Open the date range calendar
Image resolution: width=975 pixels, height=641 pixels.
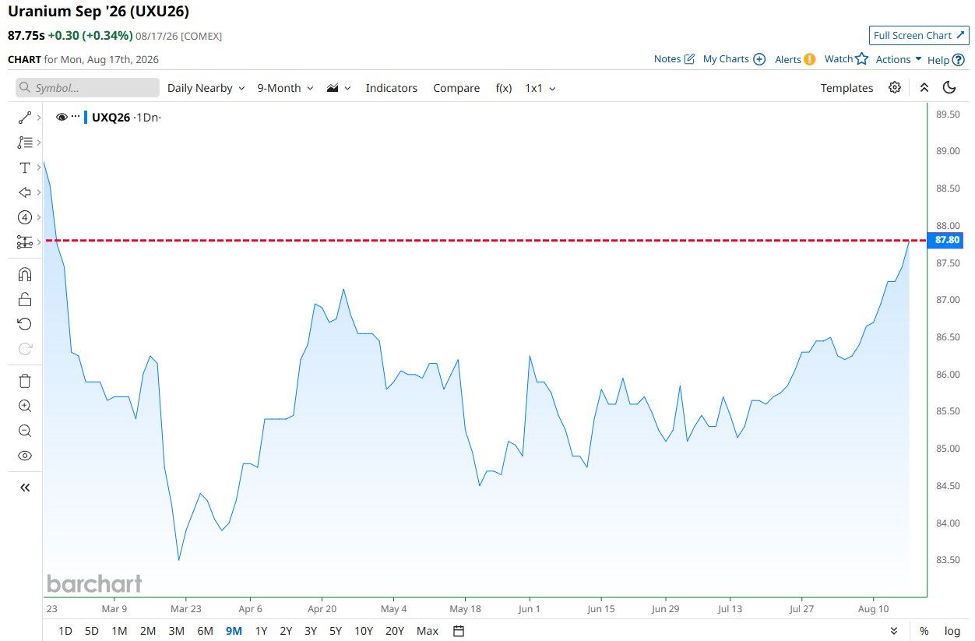tap(459, 631)
